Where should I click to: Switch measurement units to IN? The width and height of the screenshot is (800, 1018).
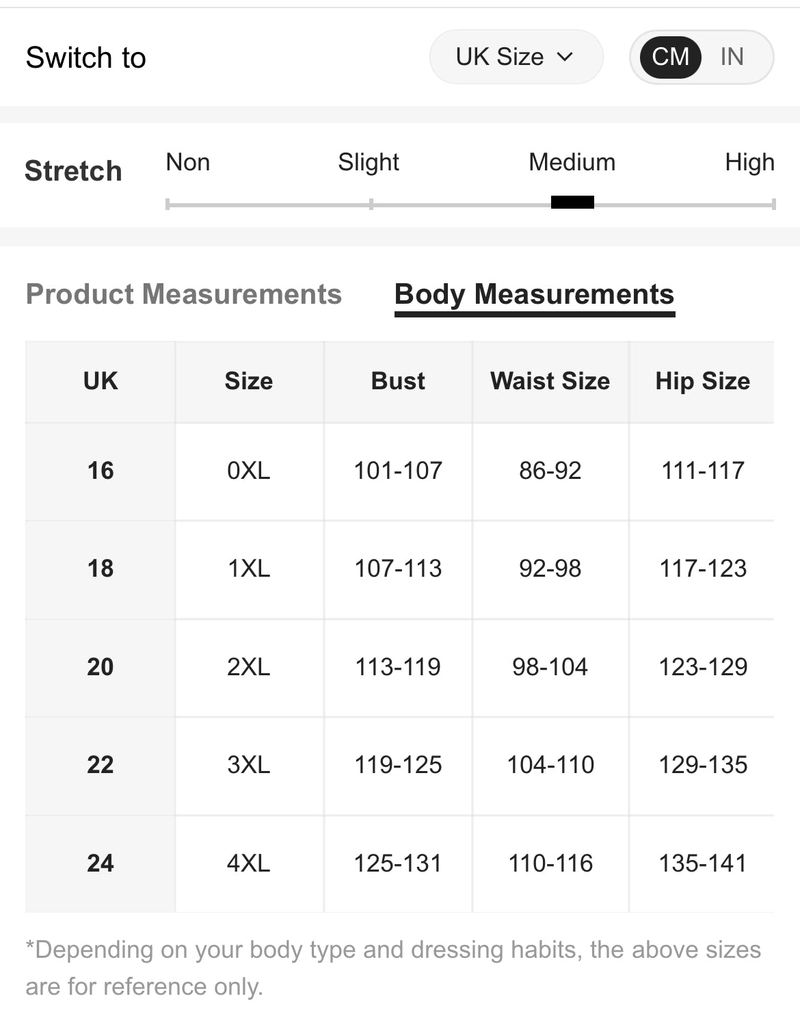732,57
